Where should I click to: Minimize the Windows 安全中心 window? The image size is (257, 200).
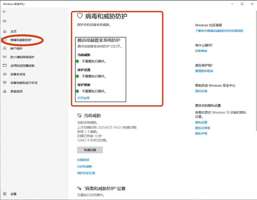[232, 4]
